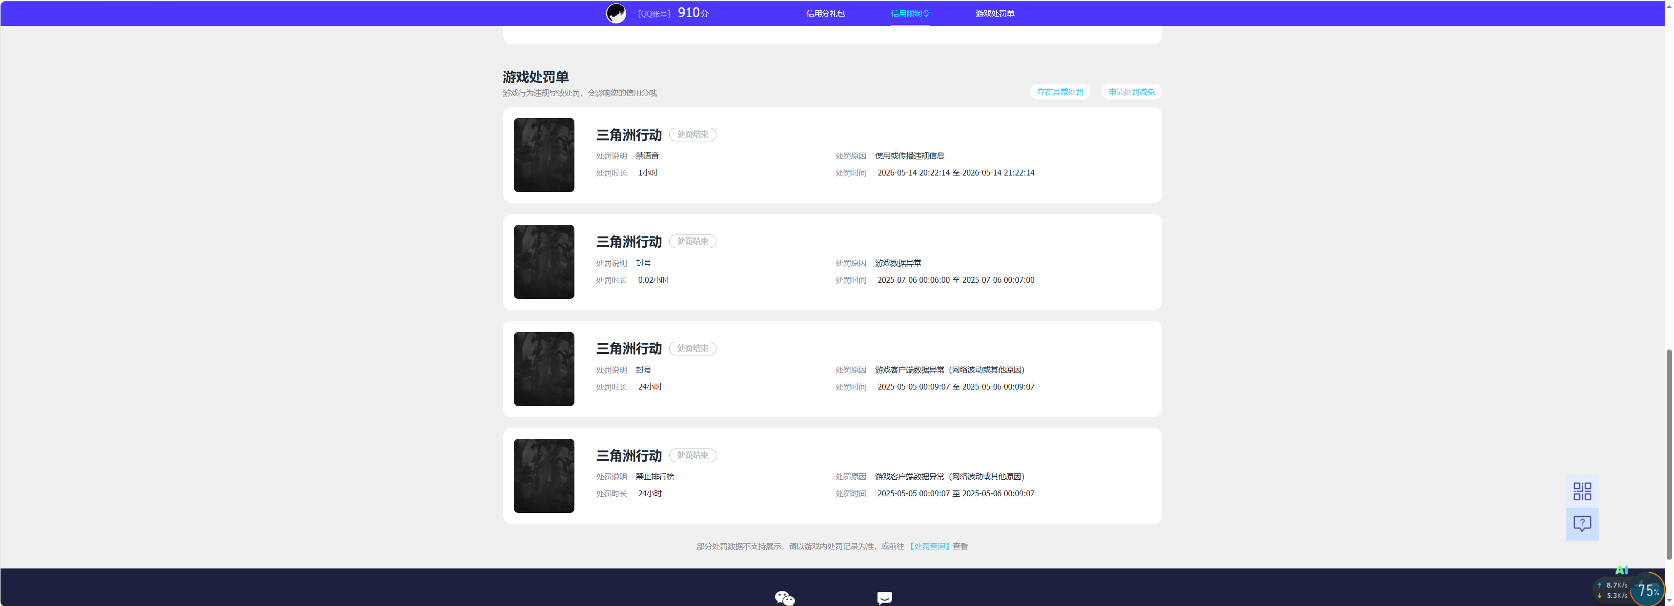Click the WeChat icon in footer

(x=784, y=598)
